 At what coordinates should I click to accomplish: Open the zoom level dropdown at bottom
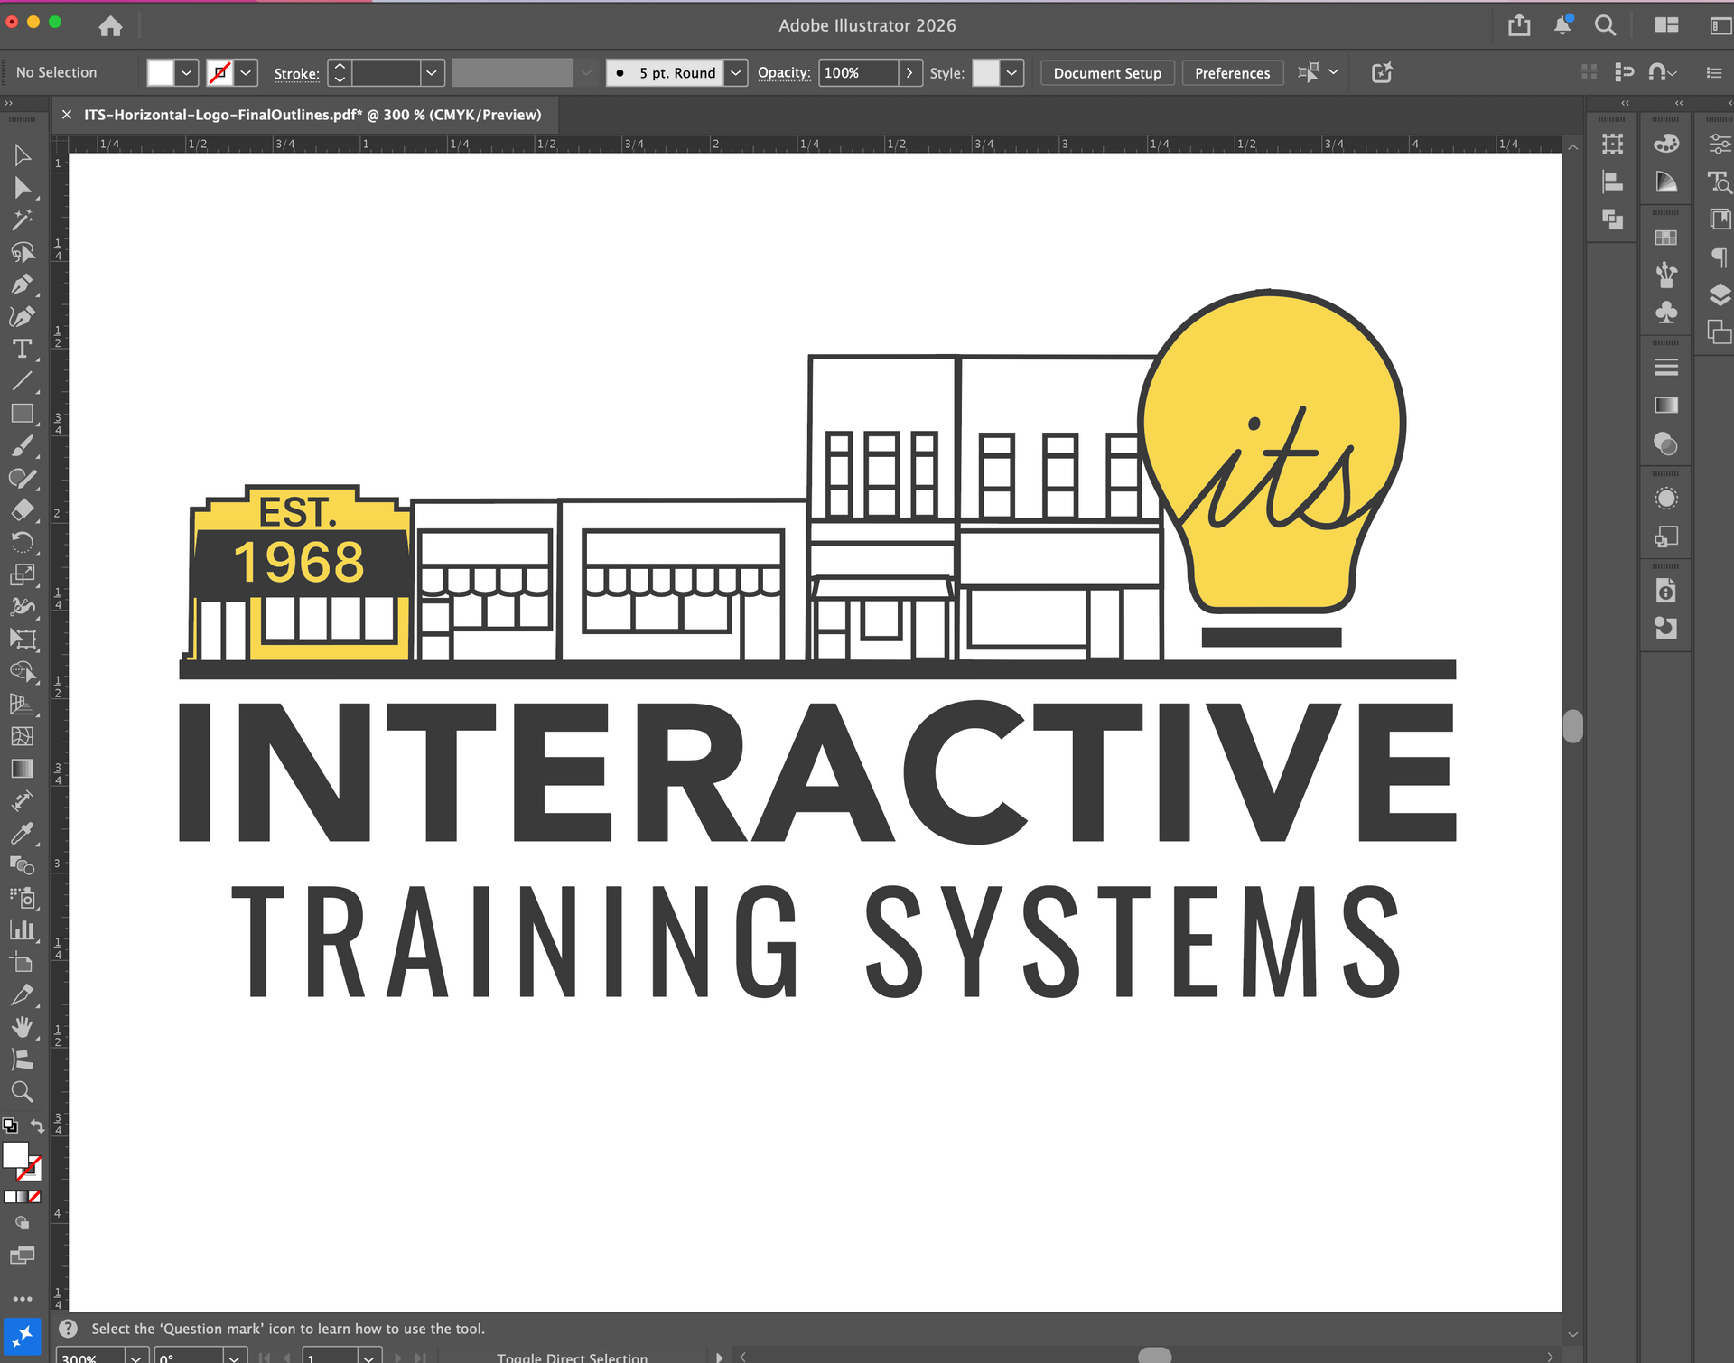pos(135,1357)
